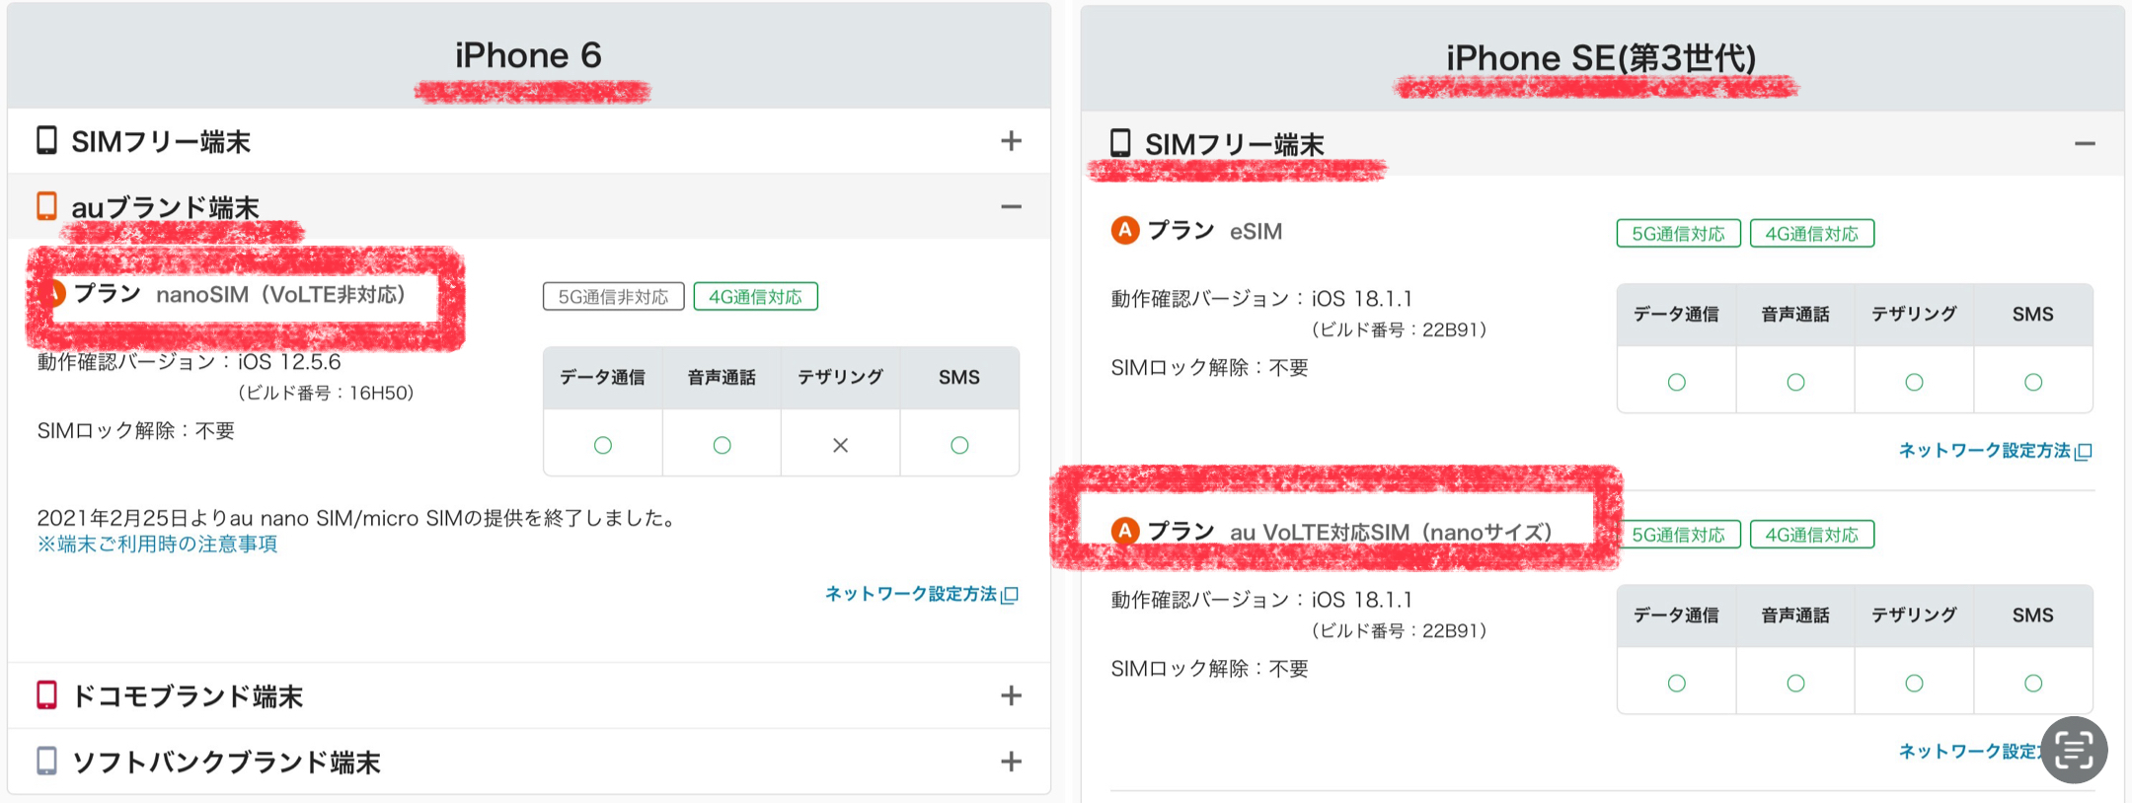Expand iPhone 6 SIMフリー端末 plus icon
Screen dimensions: 2132x803
(x=1011, y=141)
